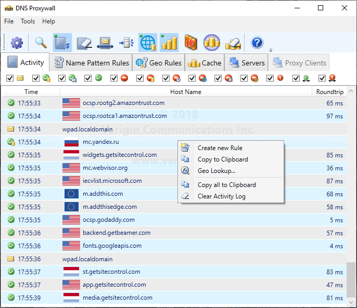
Task: Select the fonts.googleapis.com row
Action: tap(174, 246)
